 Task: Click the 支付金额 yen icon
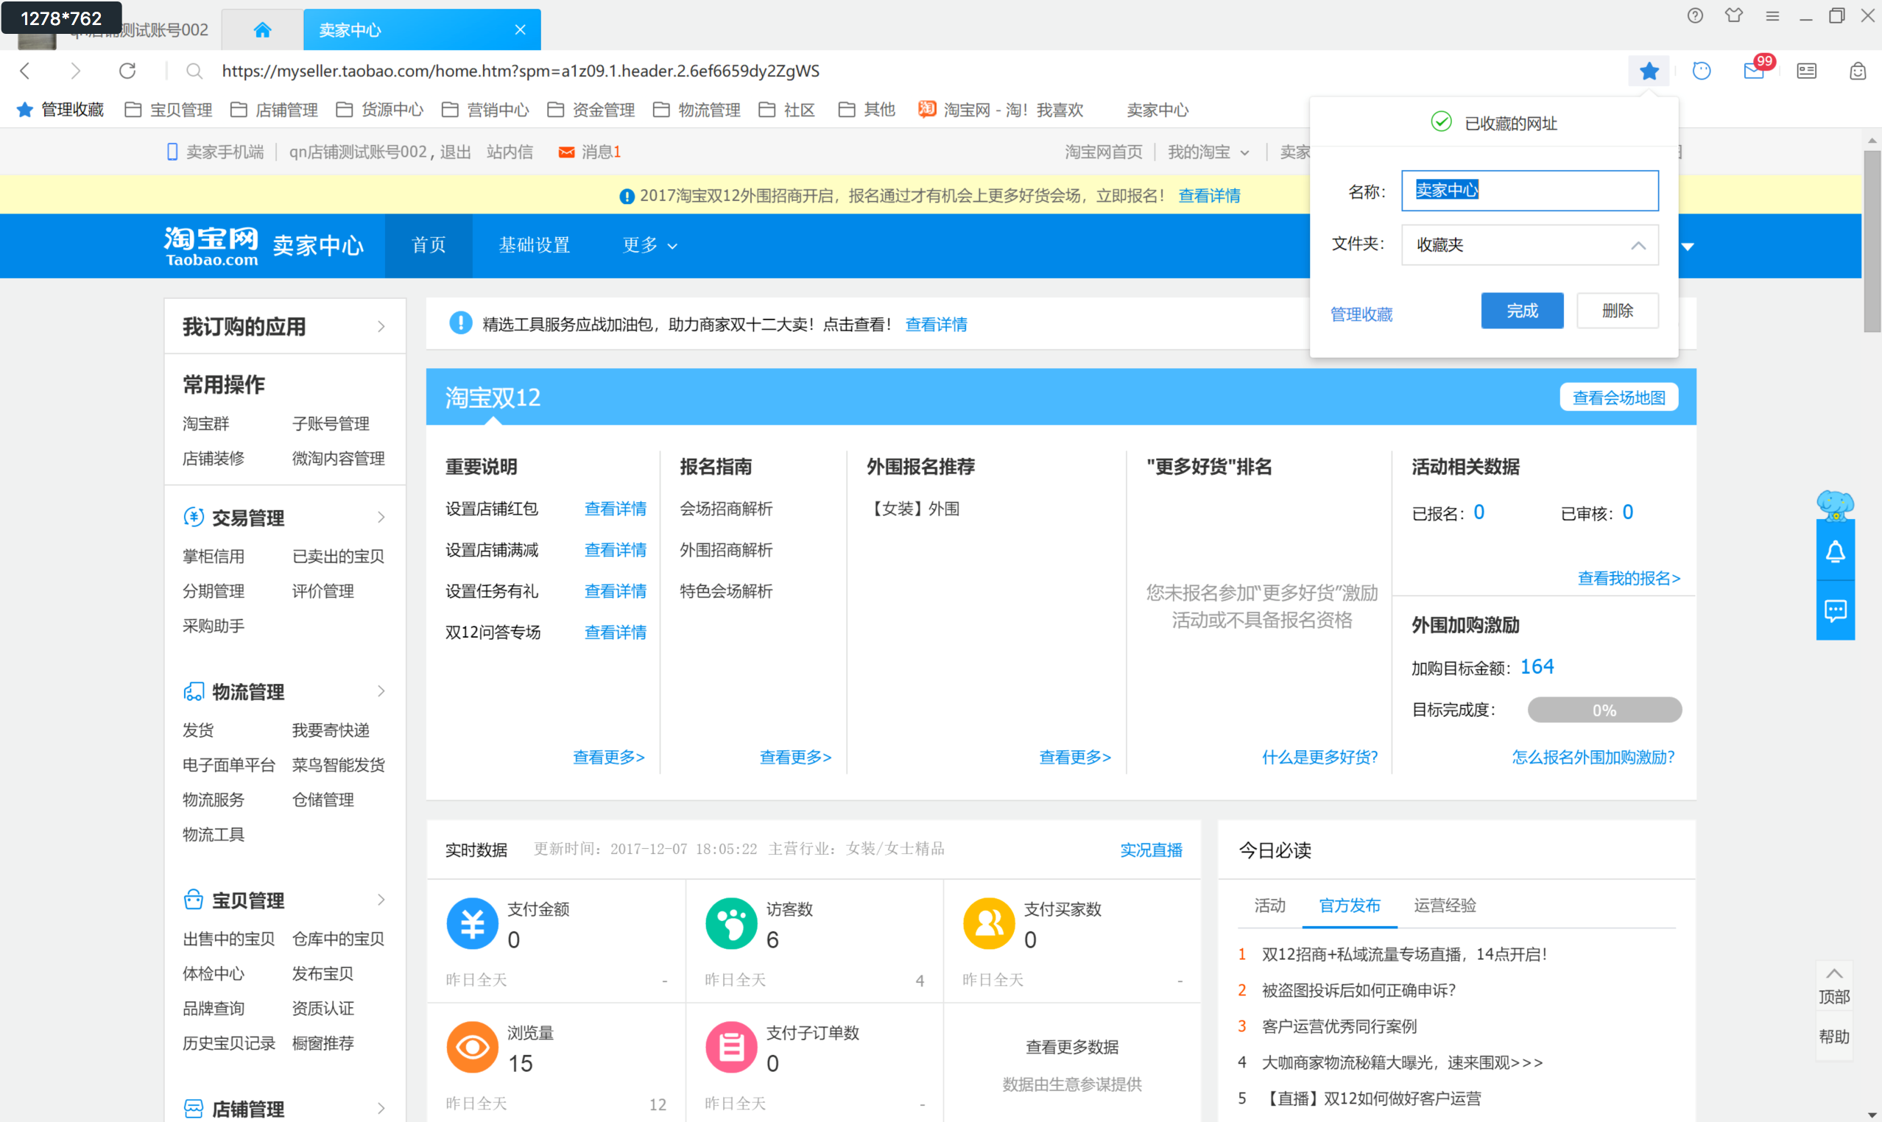pos(473,923)
